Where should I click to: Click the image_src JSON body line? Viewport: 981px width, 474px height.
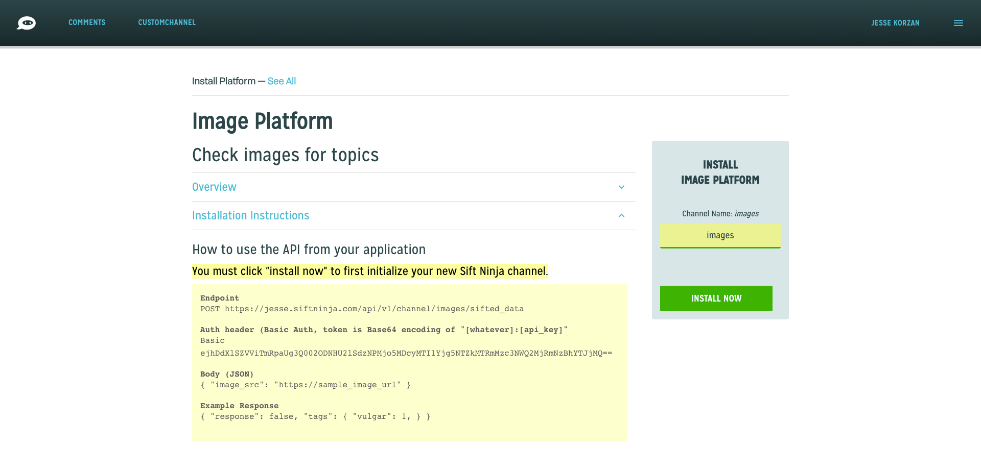(x=306, y=385)
